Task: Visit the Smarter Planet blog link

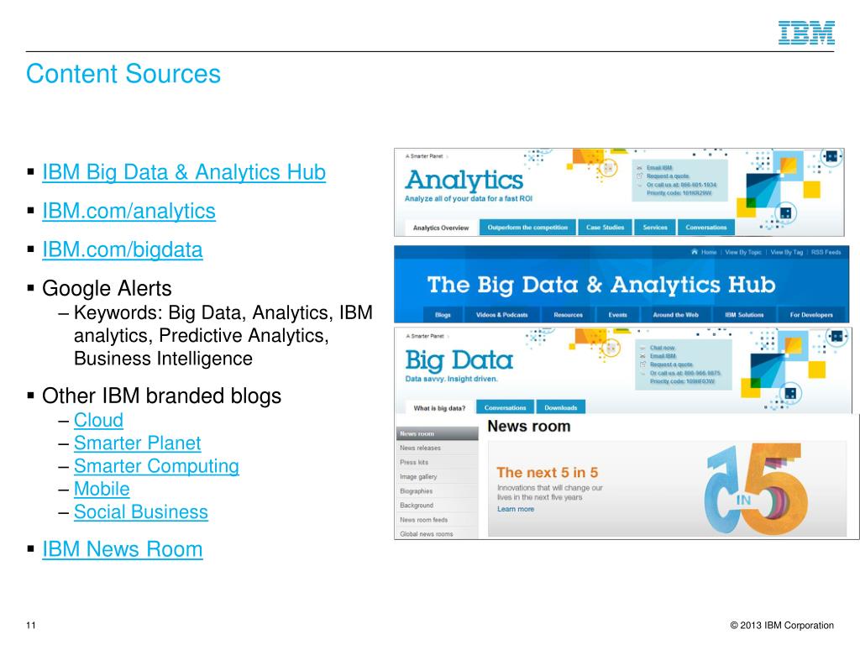Action: [x=138, y=443]
